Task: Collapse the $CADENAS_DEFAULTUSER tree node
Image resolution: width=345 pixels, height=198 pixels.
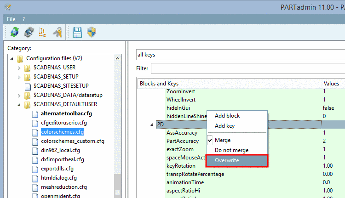Action: click(19, 105)
